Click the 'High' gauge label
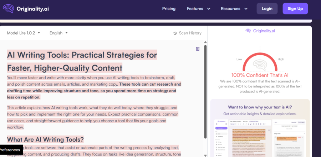This screenshot has height=157, width=321. 281,59
